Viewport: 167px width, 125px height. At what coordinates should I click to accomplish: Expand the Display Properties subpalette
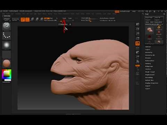pos(152,83)
